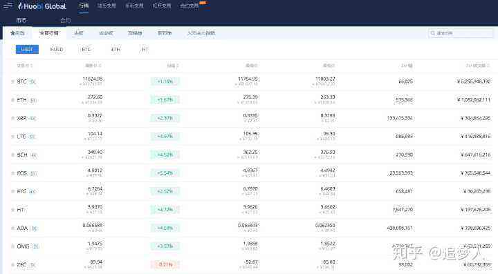Click the search magnifier icon

pos(432,33)
